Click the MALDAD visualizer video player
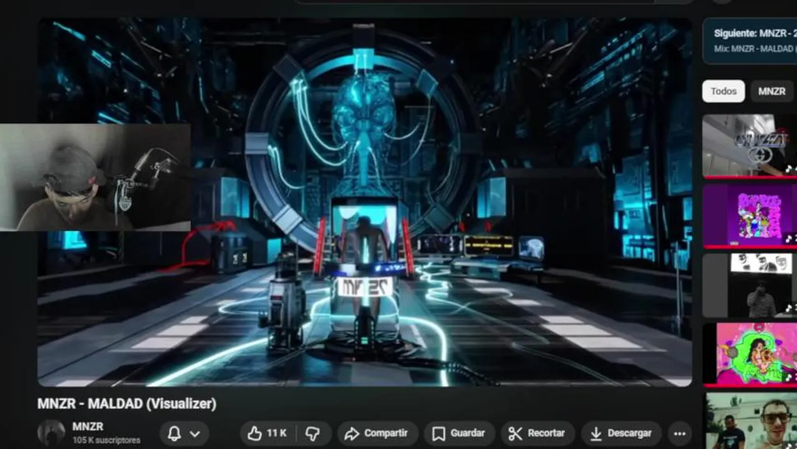 [364, 202]
